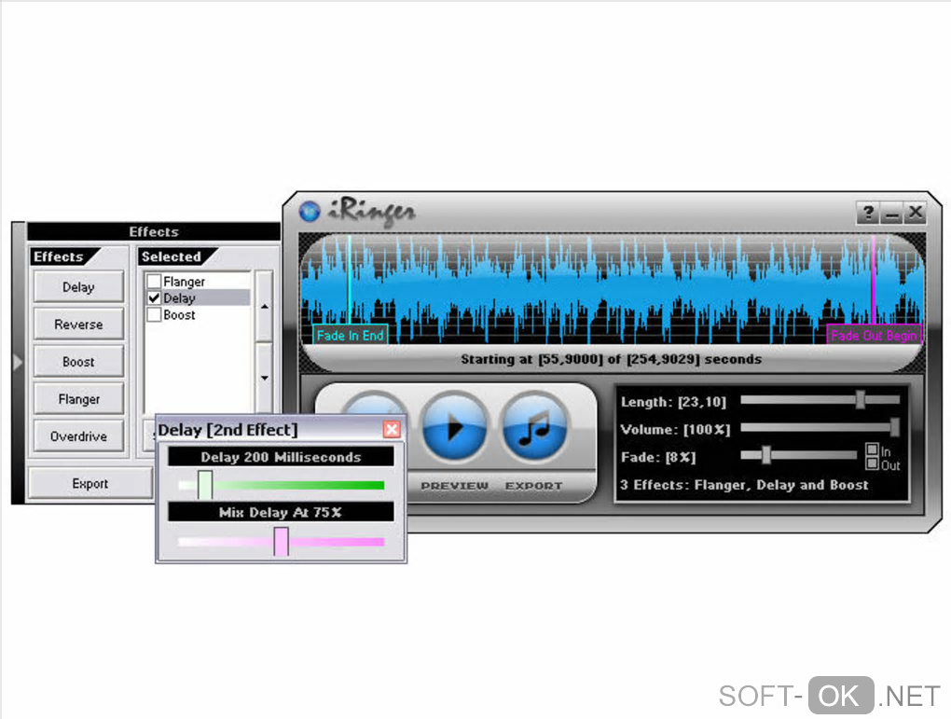
Task: Click the Export button in Effects panel
Action: point(90,484)
